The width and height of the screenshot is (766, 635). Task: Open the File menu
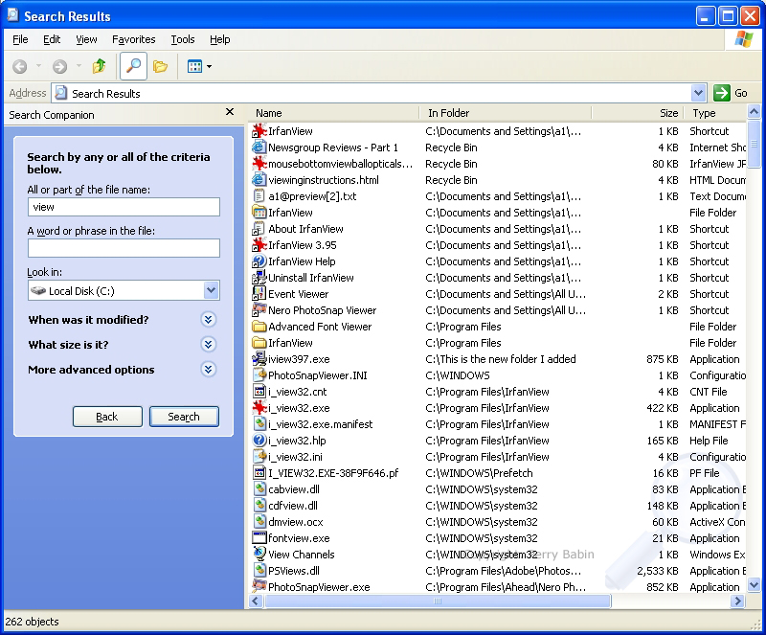[20, 39]
